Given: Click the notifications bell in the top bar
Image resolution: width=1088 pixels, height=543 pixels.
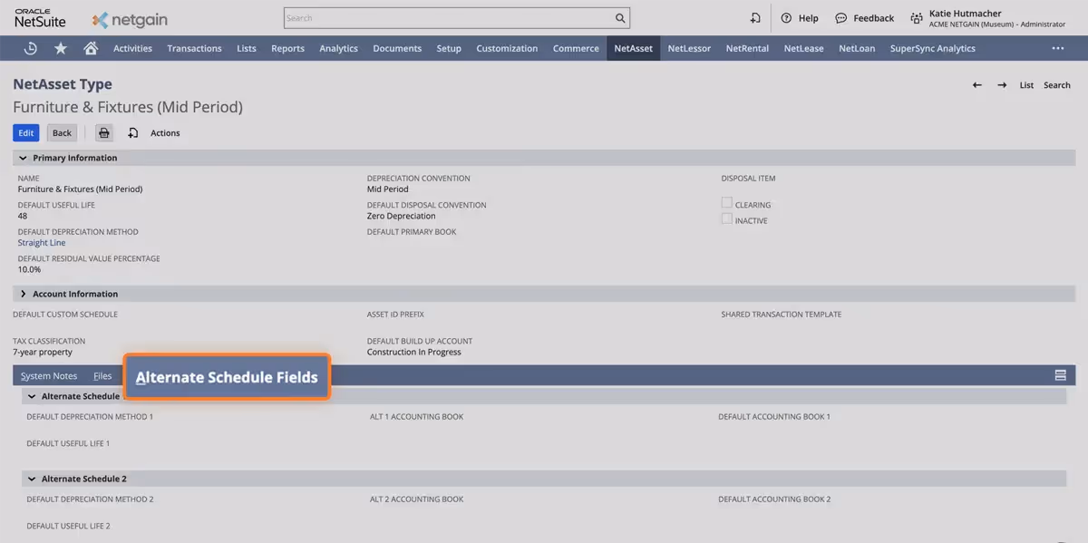Looking at the screenshot, I should [x=755, y=17].
